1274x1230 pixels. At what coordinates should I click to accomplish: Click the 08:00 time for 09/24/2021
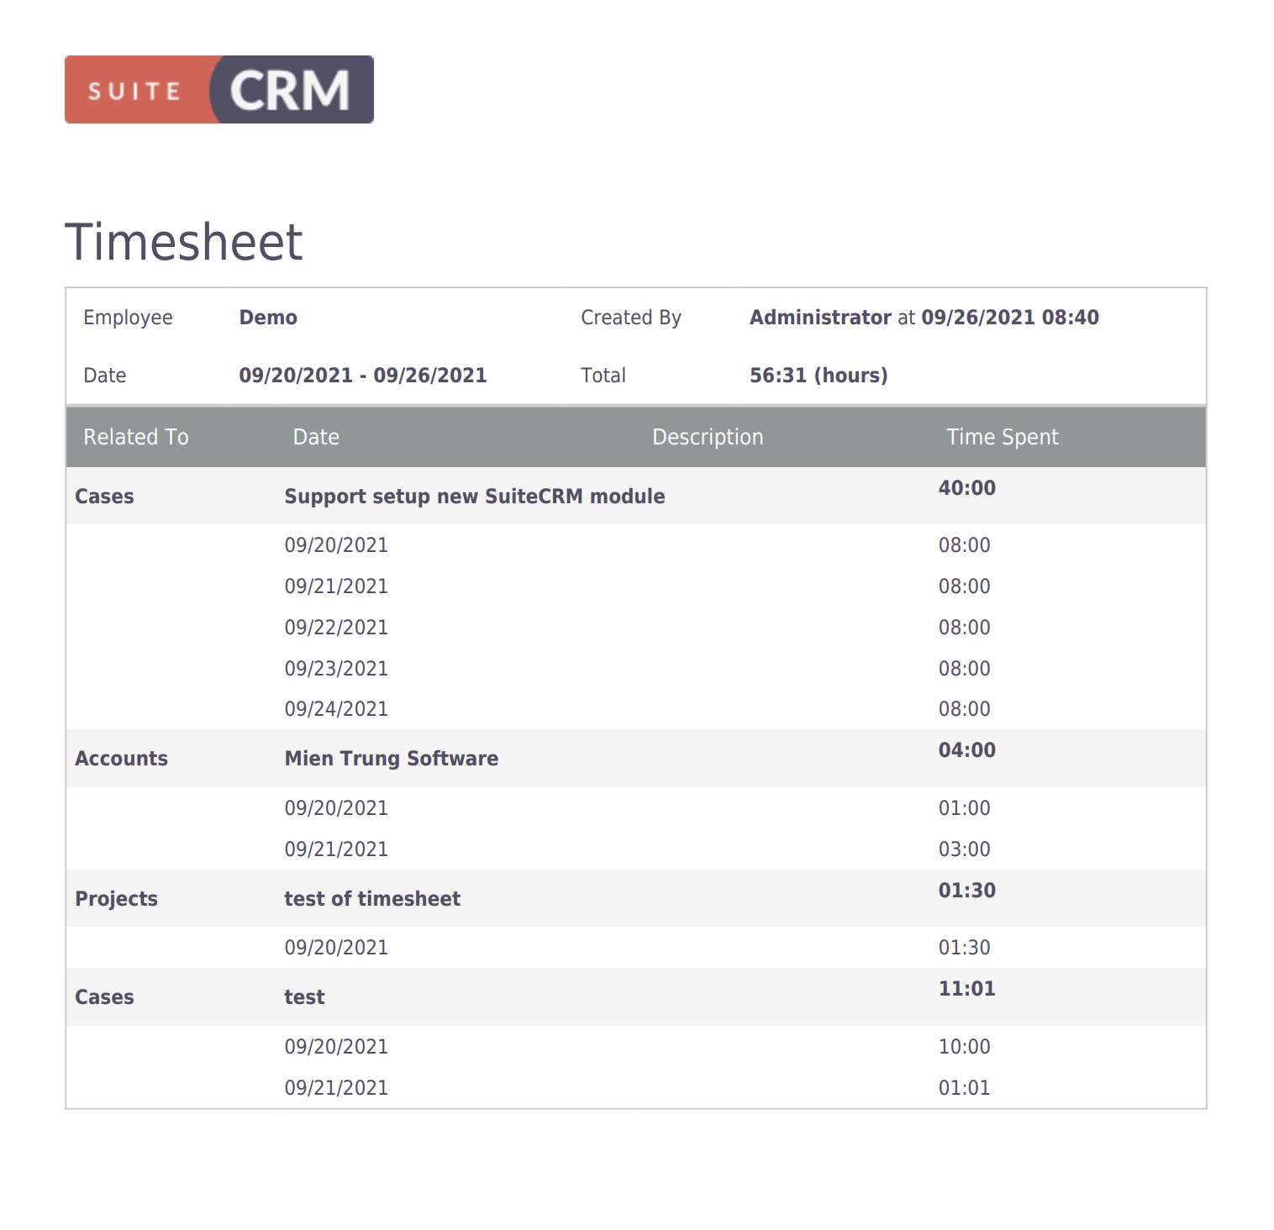(964, 708)
